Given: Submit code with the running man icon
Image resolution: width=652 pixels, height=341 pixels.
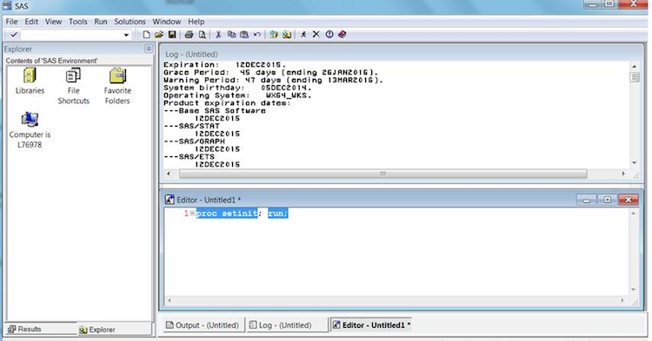Looking at the screenshot, I should (303, 35).
